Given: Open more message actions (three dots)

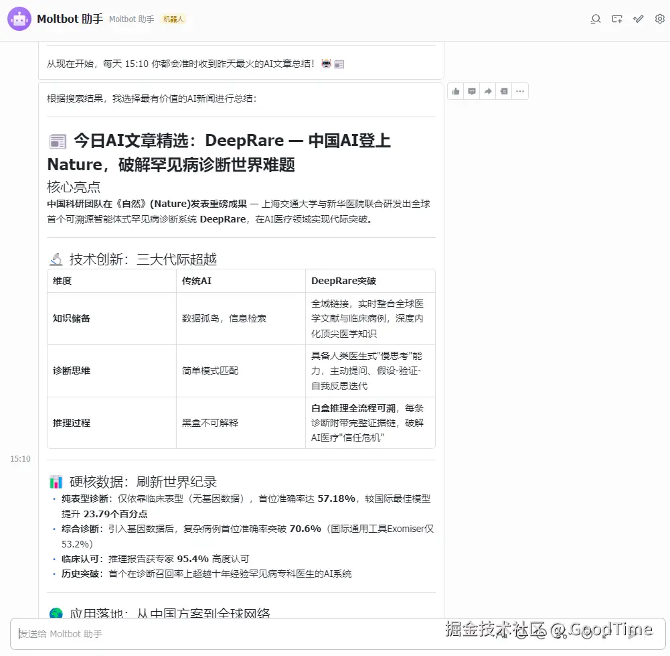Looking at the screenshot, I should click(x=519, y=91).
